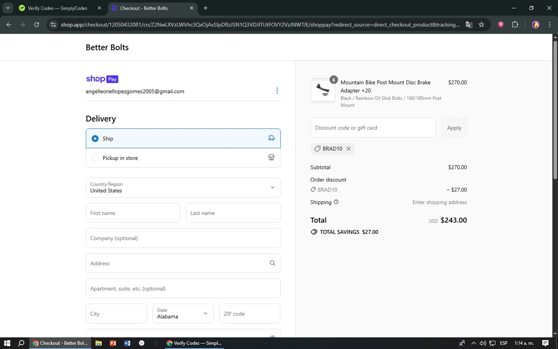The image size is (558, 349).
Task: Open the Country/Region dropdown
Action: coord(183,188)
